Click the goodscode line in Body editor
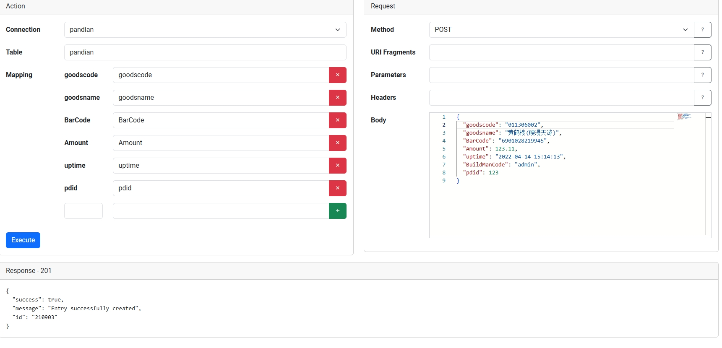This screenshot has height=348, width=722. [503, 125]
